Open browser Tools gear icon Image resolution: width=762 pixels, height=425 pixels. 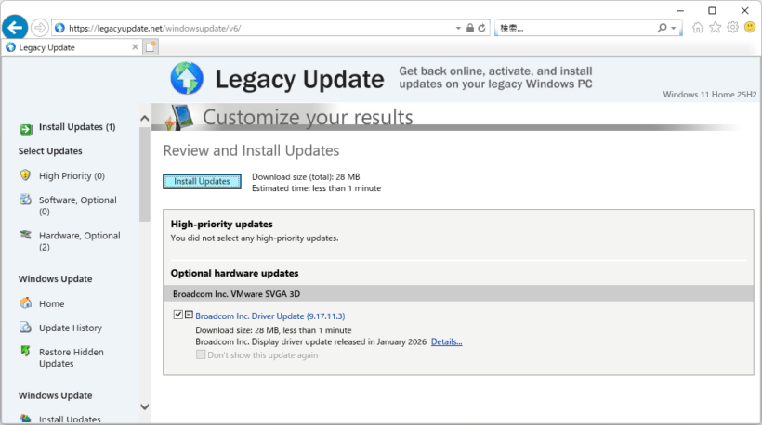pyautogui.click(x=733, y=28)
